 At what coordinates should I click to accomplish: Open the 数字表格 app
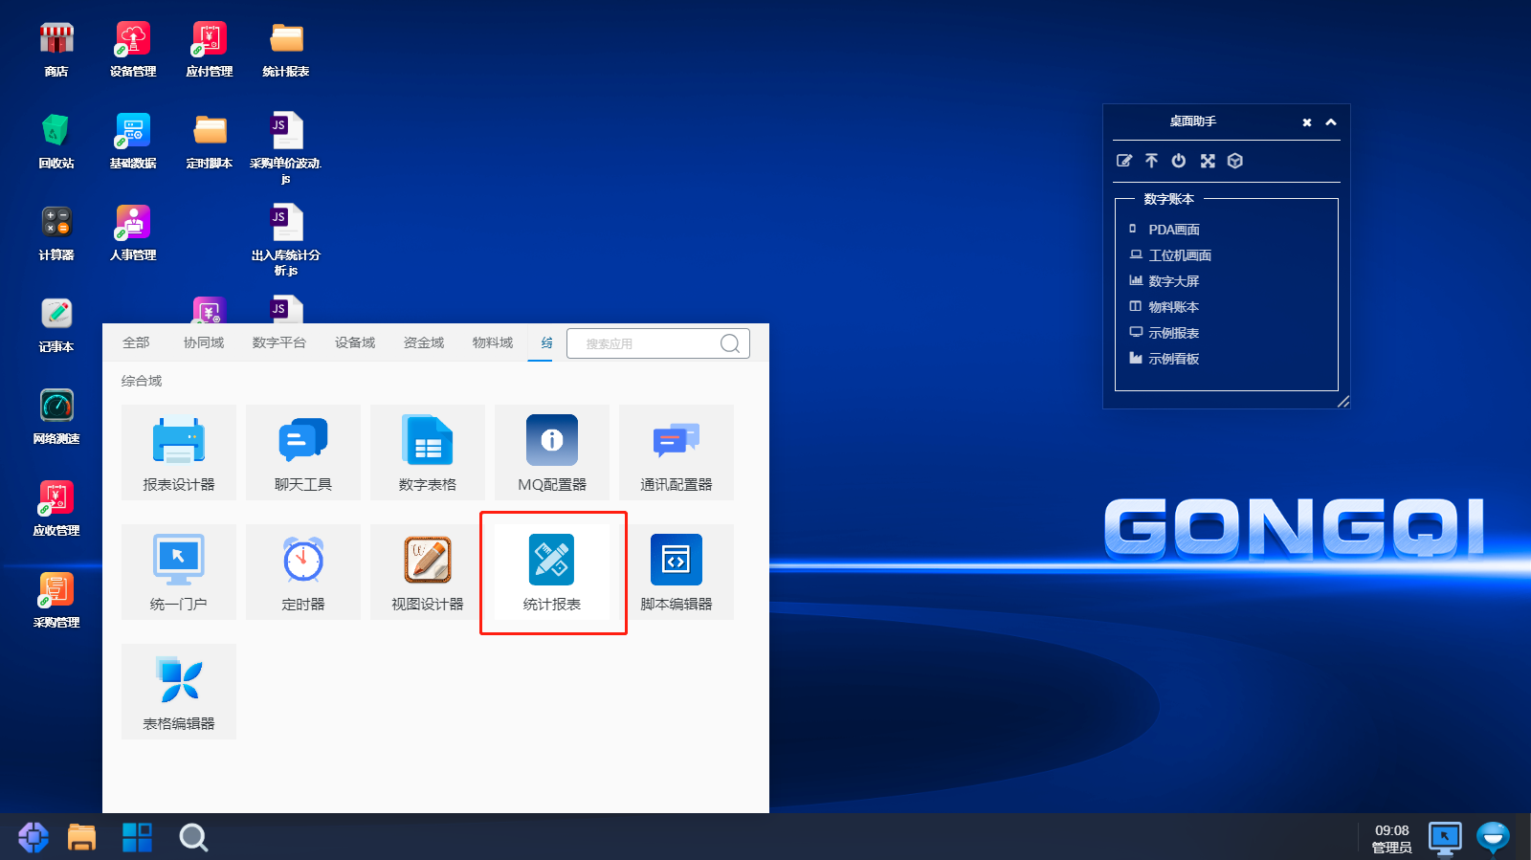(x=428, y=452)
